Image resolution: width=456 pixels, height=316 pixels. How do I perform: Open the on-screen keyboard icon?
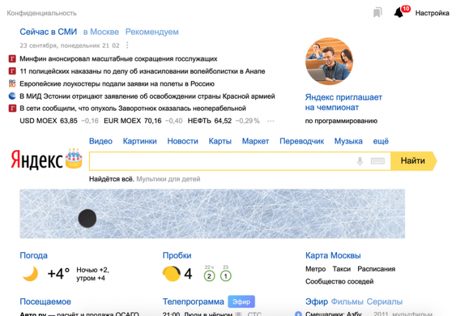[378, 161]
